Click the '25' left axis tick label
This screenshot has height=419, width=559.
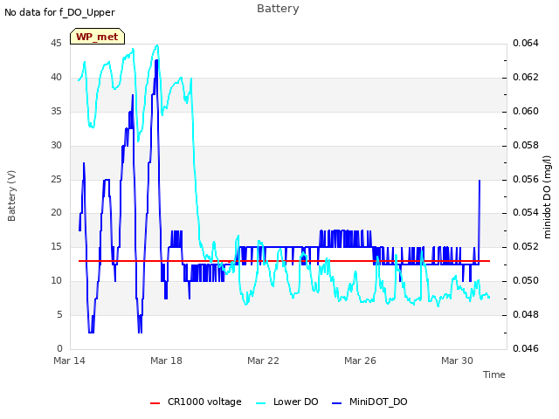coord(56,179)
